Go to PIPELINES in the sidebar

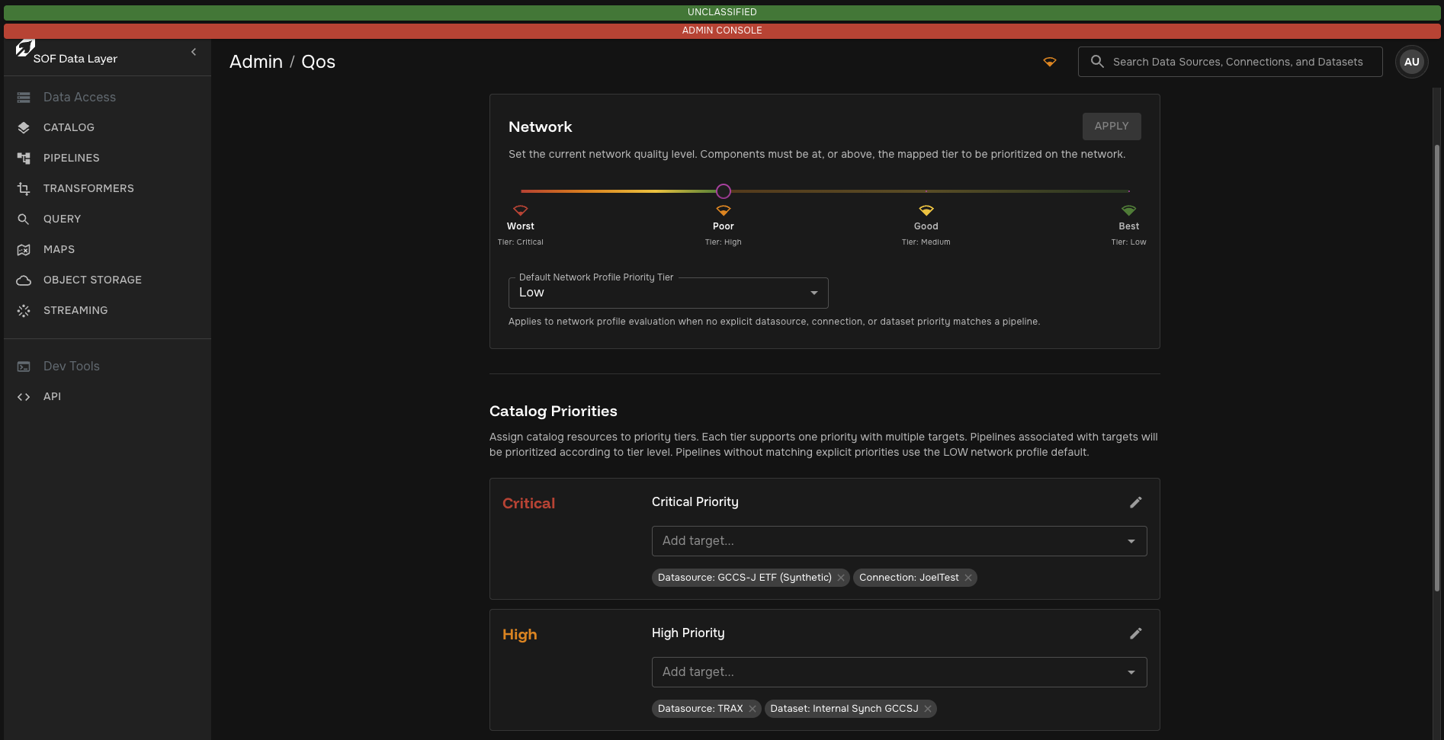pyautogui.click(x=71, y=158)
